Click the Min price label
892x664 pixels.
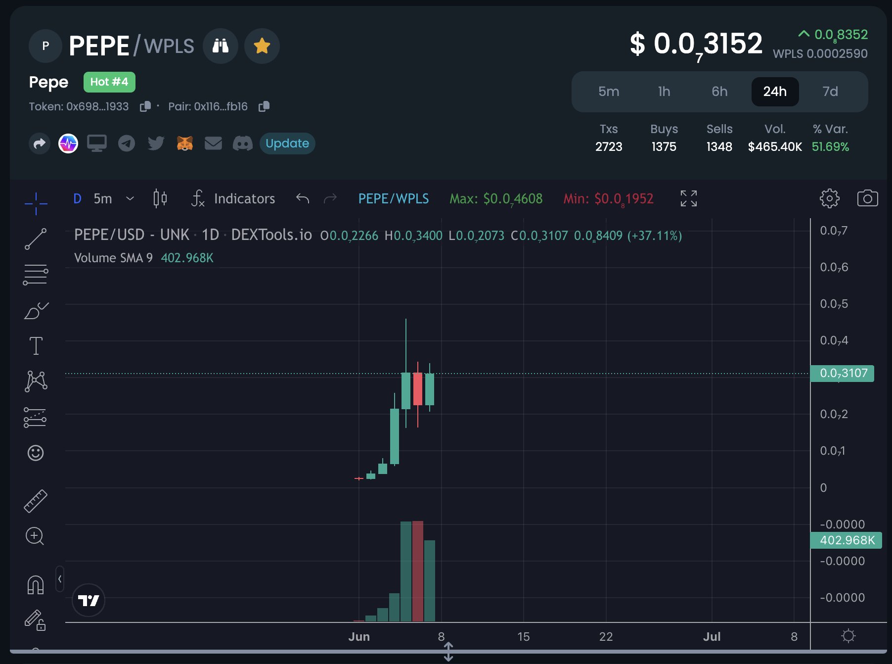tap(609, 199)
